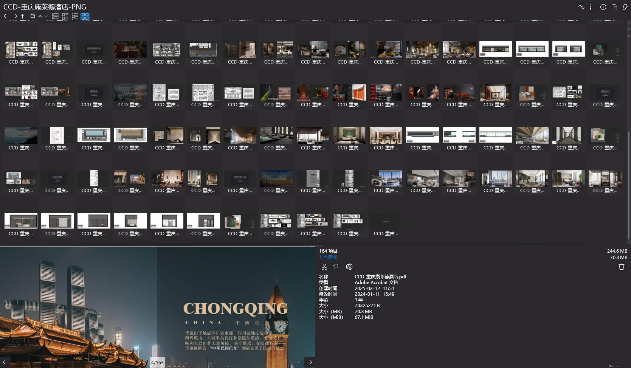Go to next preview page

309,362
